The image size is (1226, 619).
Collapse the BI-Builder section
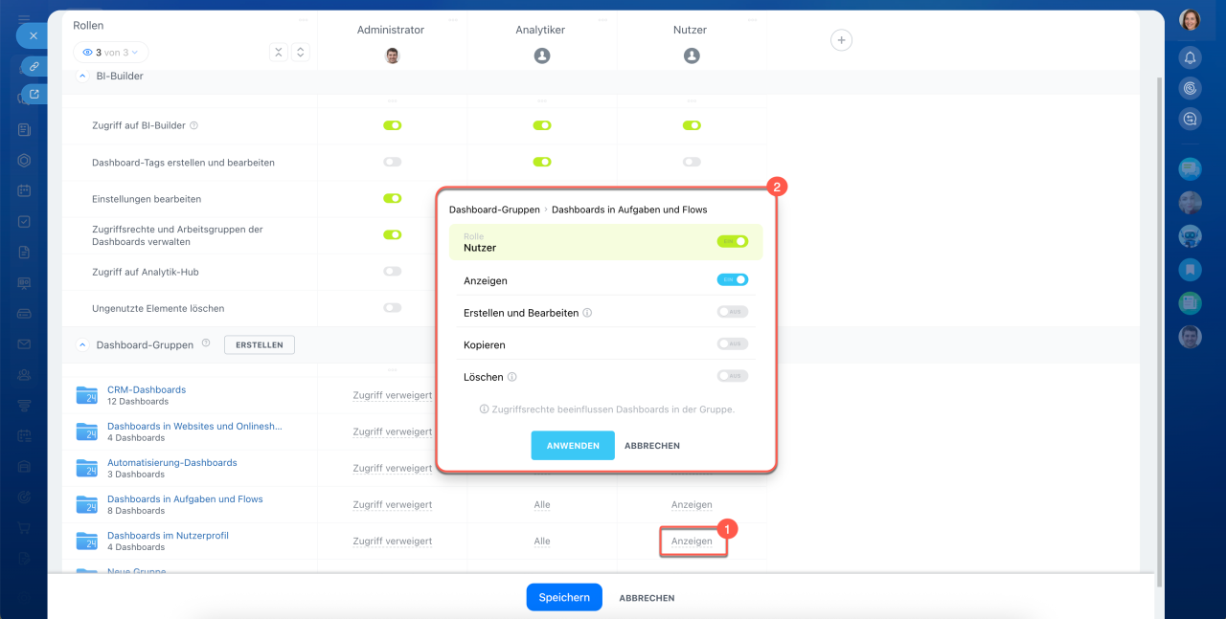click(81, 75)
